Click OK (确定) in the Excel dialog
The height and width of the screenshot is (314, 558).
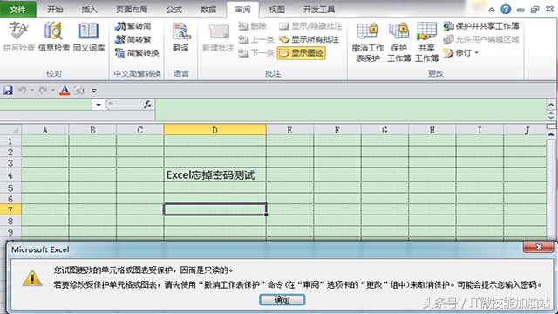click(x=282, y=300)
